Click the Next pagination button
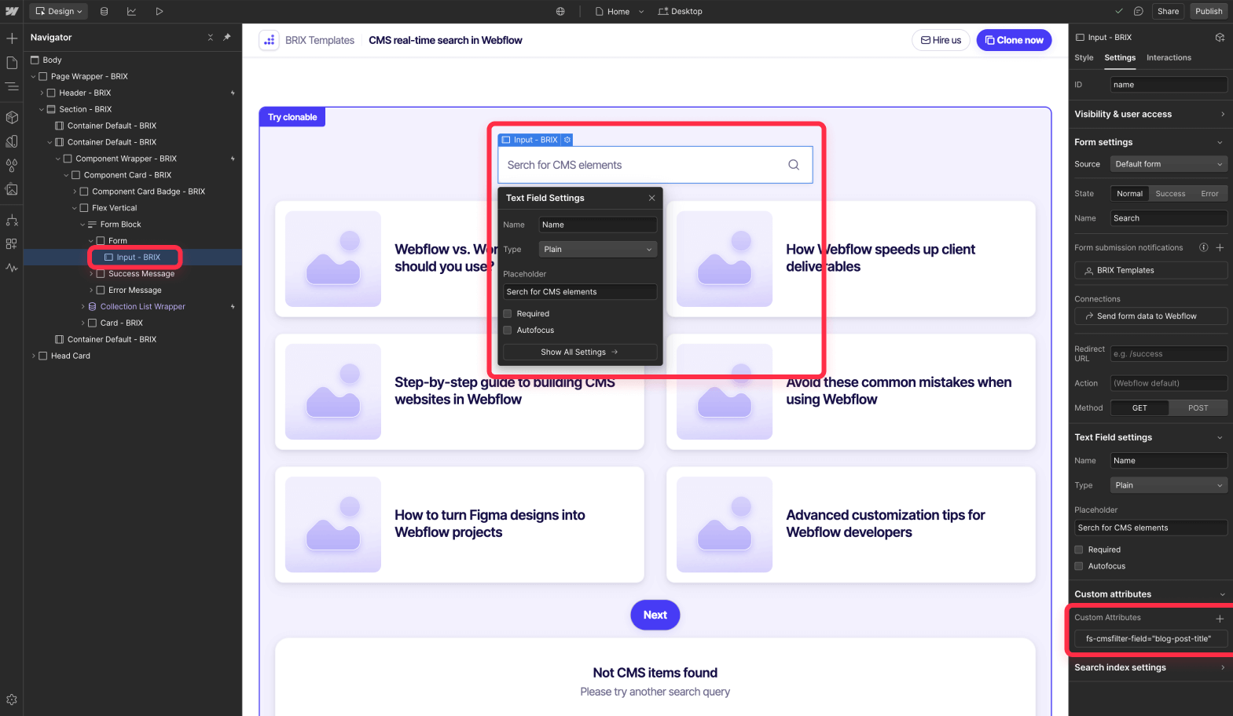The image size is (1233, 716). pyautogui.click(x=655, y=615)
